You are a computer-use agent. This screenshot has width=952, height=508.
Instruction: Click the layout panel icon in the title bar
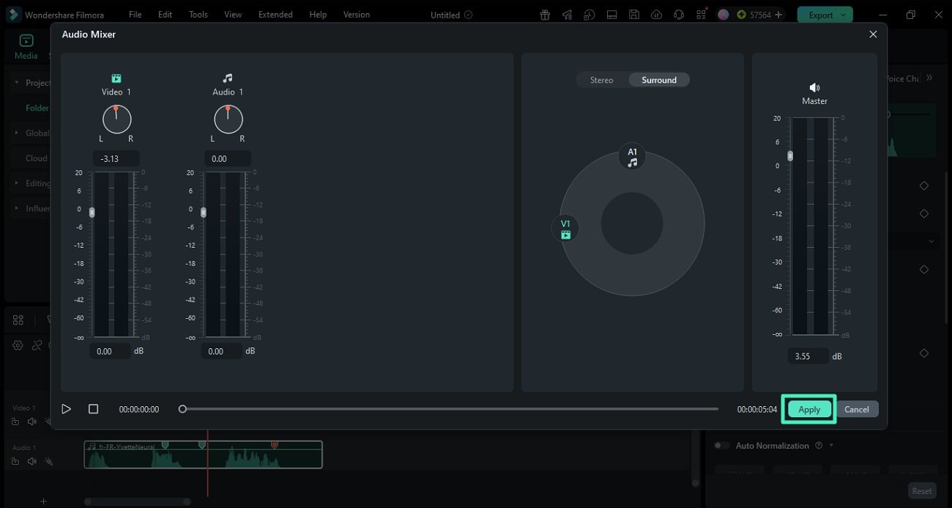click(x=612, y=15)
